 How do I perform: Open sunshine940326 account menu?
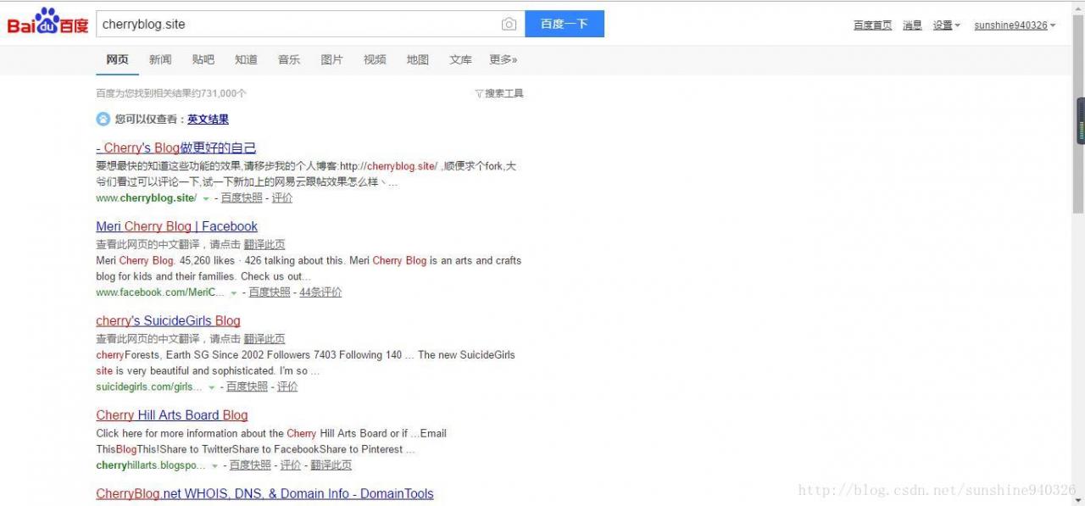click(x=1015, y=25)
